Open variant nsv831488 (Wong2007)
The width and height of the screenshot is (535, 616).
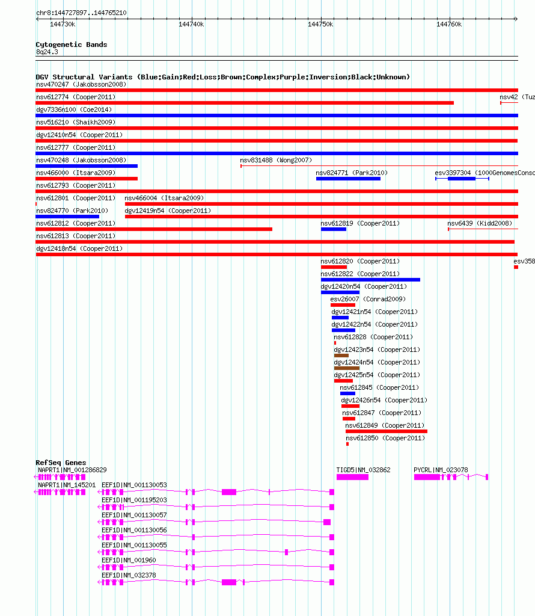point(276,160)
